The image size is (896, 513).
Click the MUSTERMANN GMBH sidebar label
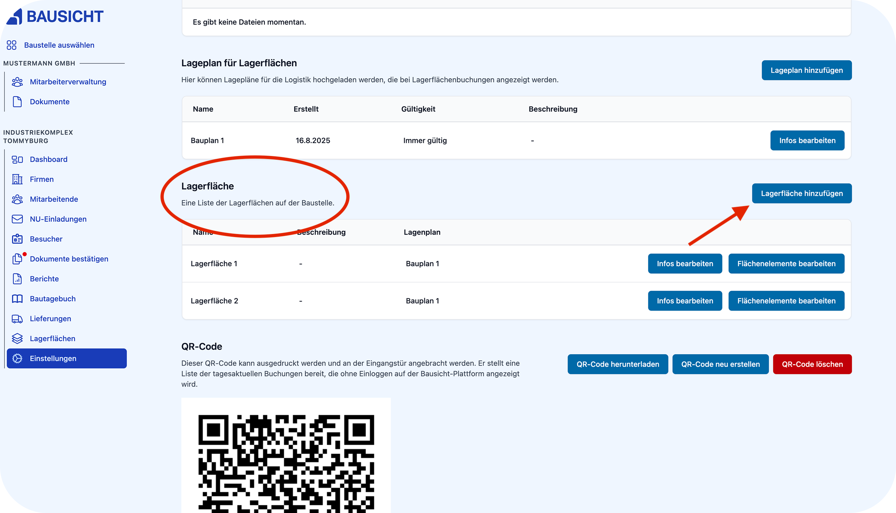pos(39,63)
